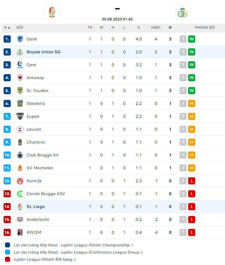Open the Royale Union SG team page link
The width and height of the screenshot is (225, 265).
click(44, 52)
